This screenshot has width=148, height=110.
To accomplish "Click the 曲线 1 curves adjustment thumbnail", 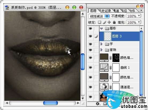I will pos(104,68).
